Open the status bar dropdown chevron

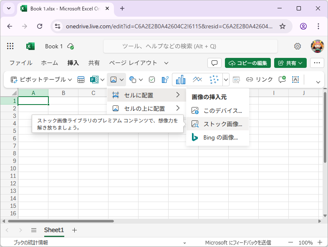tap(184, 243)
